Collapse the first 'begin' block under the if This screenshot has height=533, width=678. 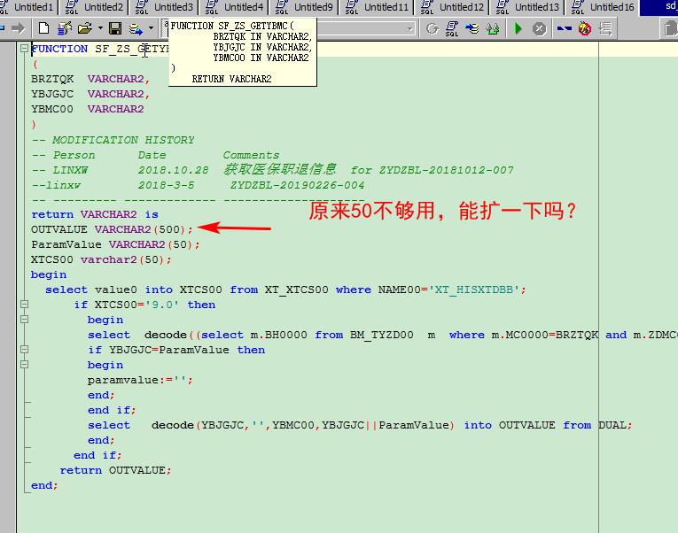pos(25,320)
